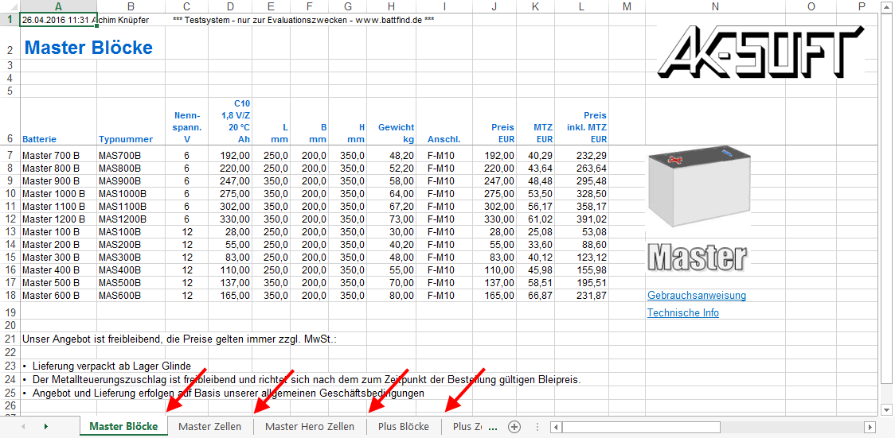
Task: Select cell MAS600B
Action: (131, 296)
